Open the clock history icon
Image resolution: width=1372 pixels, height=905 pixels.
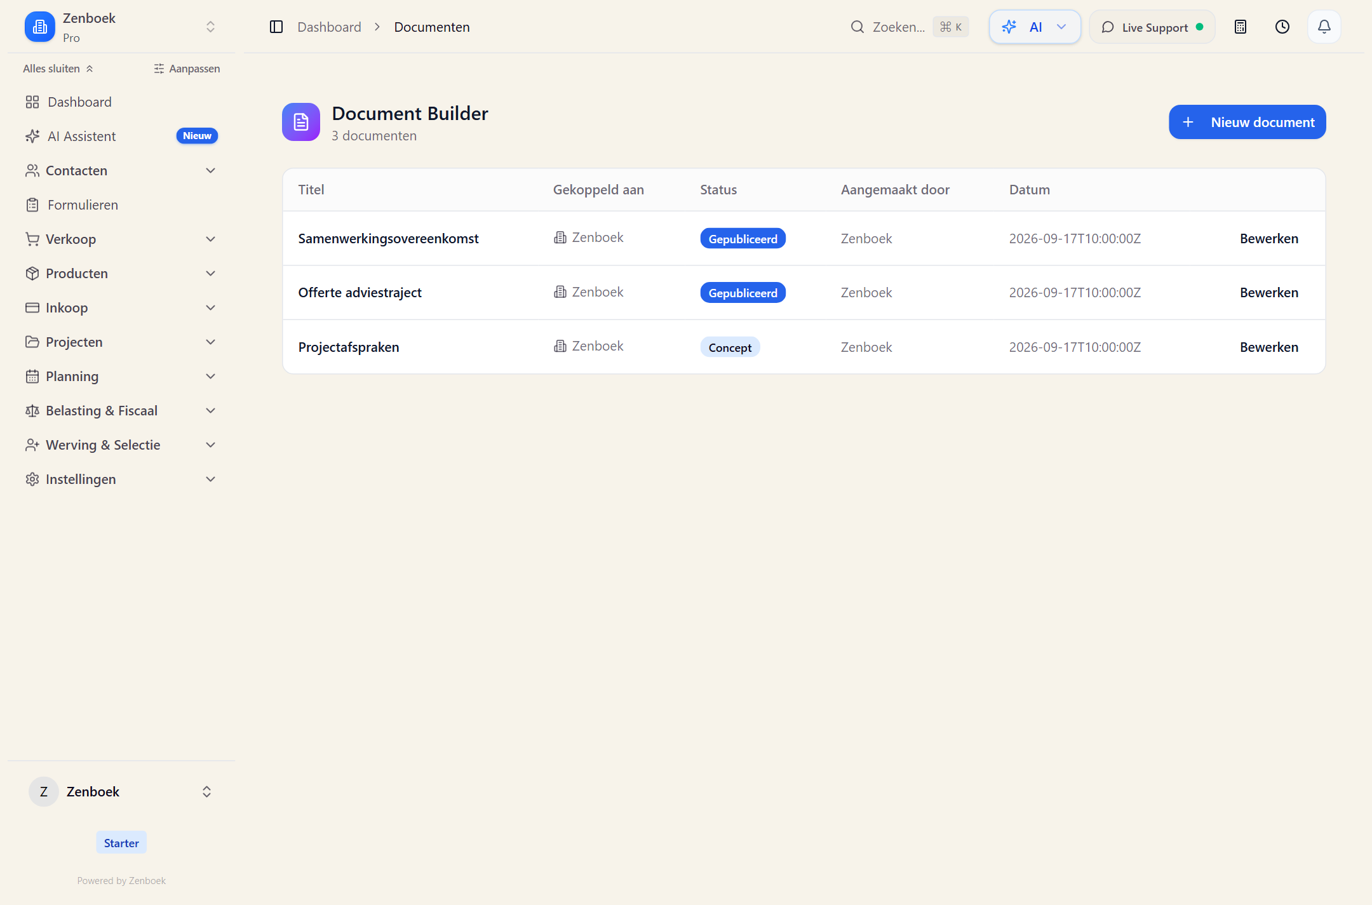(x=1282, y=27)
